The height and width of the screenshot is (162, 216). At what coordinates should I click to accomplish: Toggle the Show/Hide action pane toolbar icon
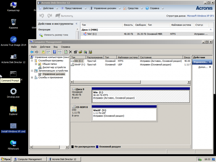coord(60,52)
